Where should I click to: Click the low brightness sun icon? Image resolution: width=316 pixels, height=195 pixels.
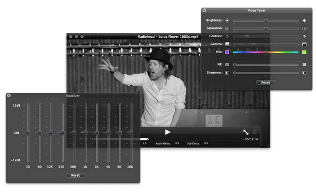coord(227,20)
